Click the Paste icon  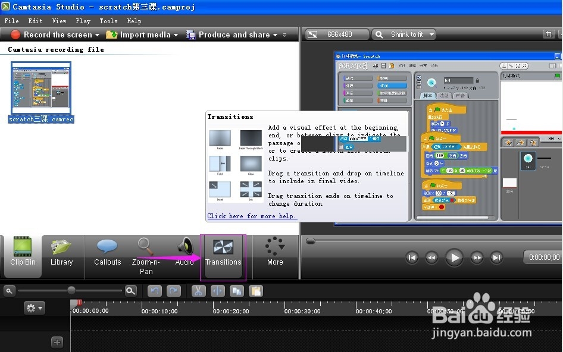(x=256, y=291)
